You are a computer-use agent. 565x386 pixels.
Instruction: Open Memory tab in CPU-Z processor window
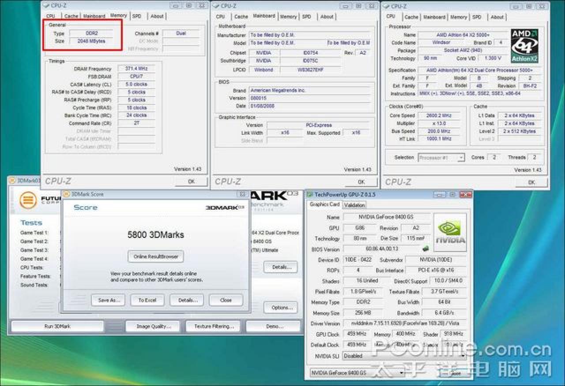(x=458, y=17)
